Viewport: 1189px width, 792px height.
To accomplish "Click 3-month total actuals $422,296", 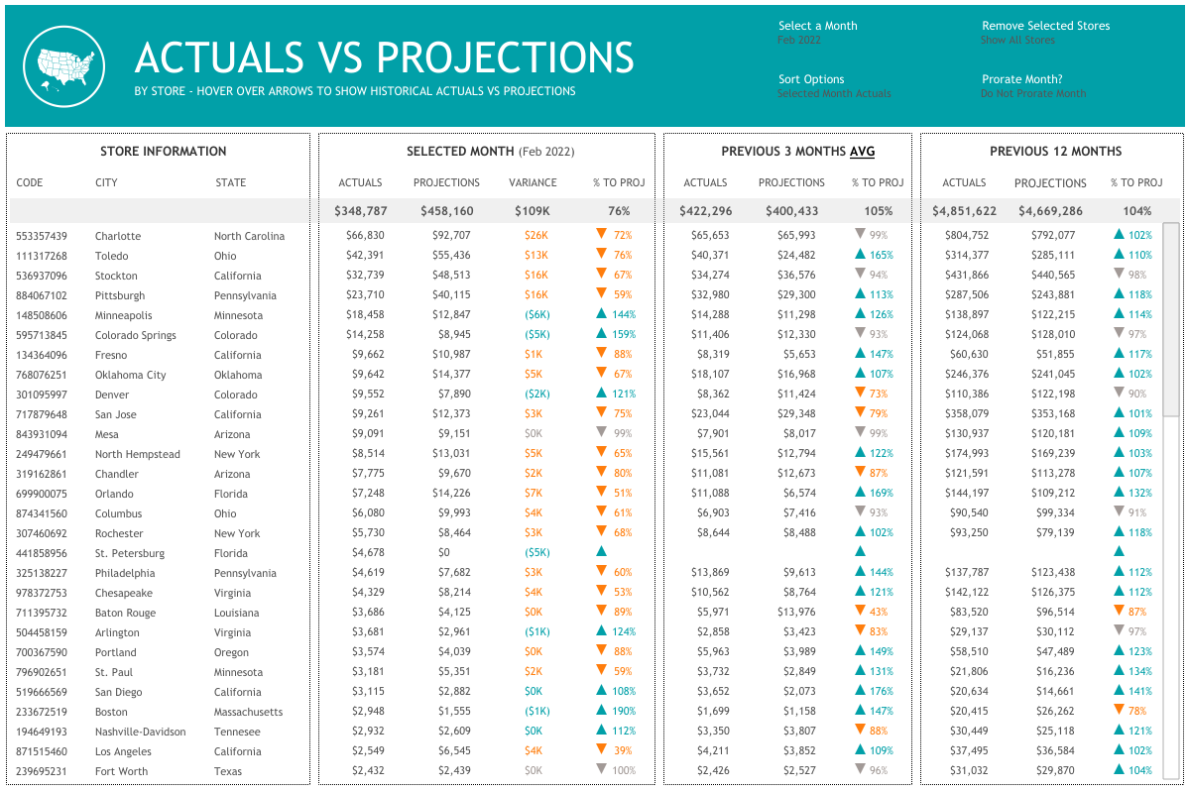I will coord(705,211).
